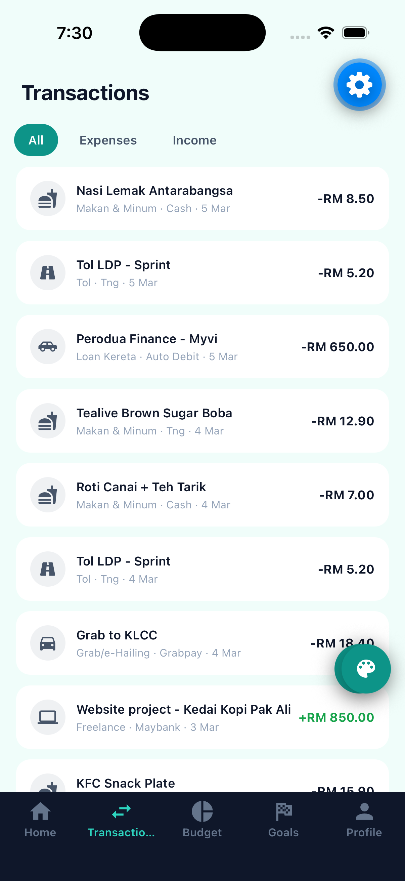Image resolution: width=405 pixels, height=881 pixels.
Task: Tap the laptop icon for Website project
Action: (48, 717)
